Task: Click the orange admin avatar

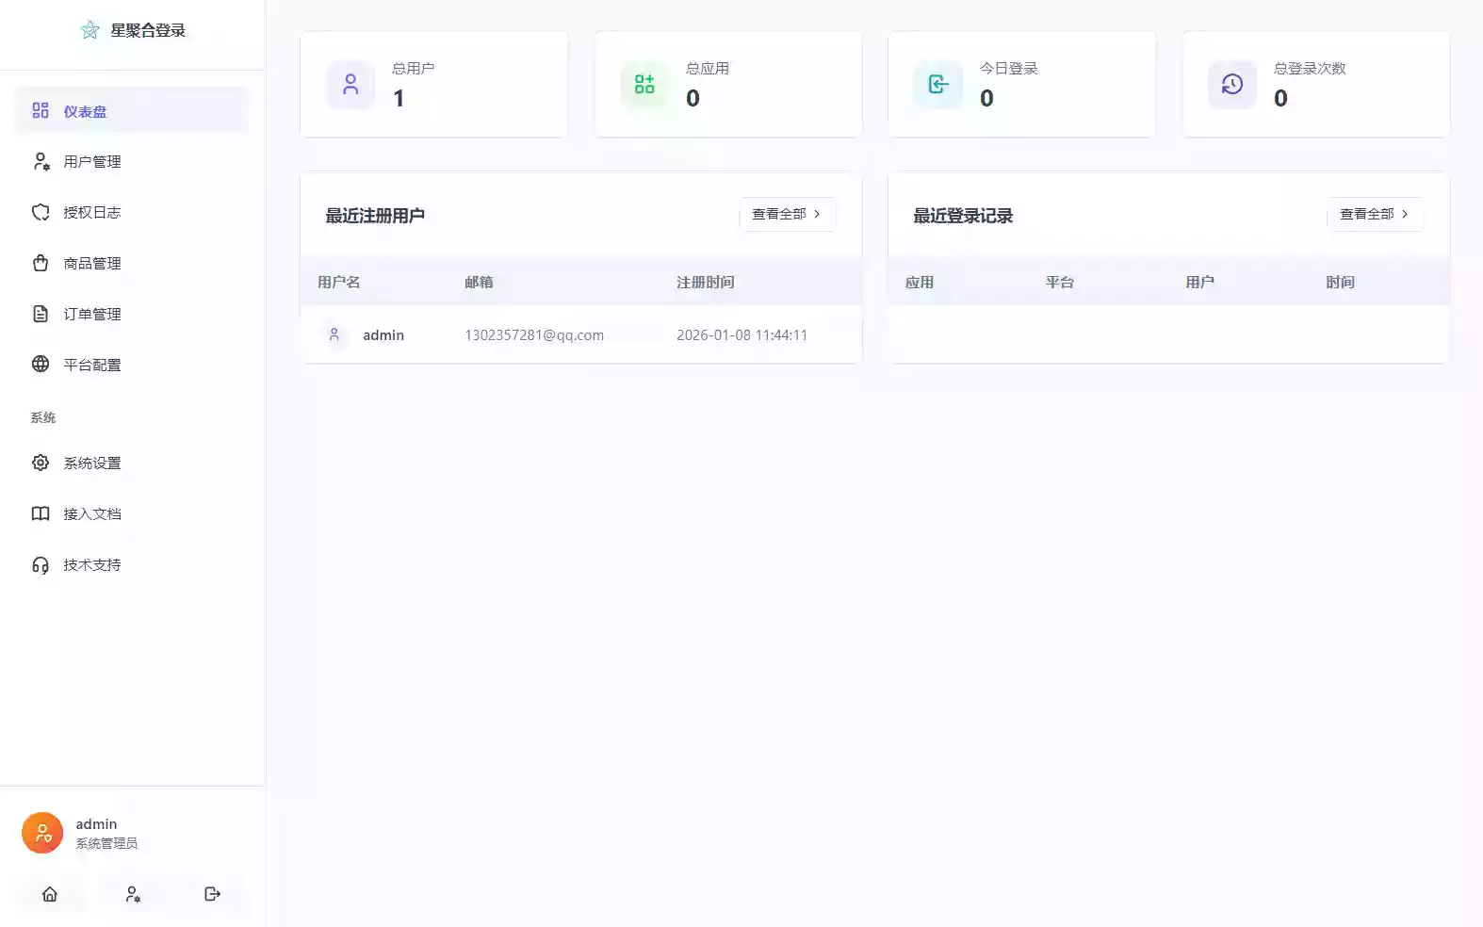Action: click(42, 833)
